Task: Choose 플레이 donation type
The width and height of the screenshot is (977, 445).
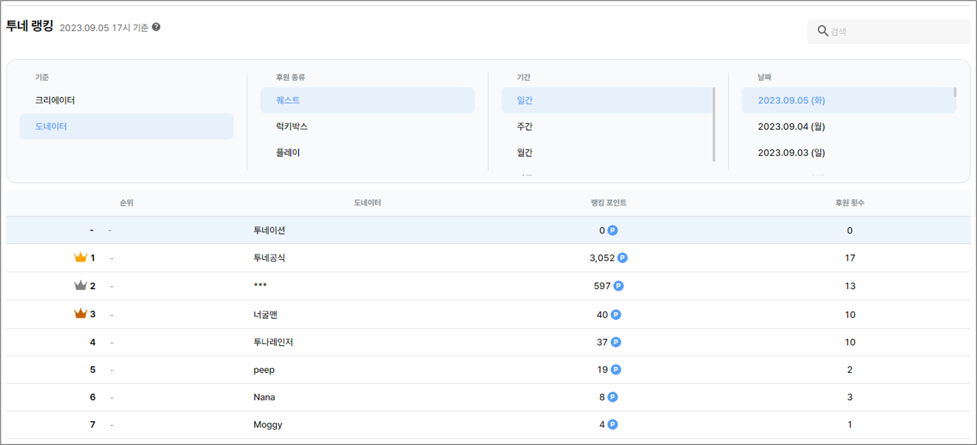Action: coord(288,153)
